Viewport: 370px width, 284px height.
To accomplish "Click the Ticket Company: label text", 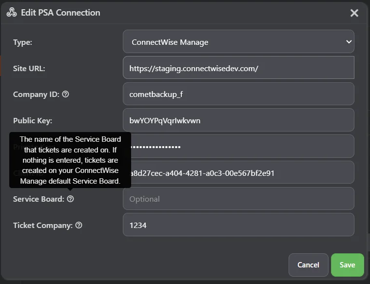I will [x=43, y=226].
